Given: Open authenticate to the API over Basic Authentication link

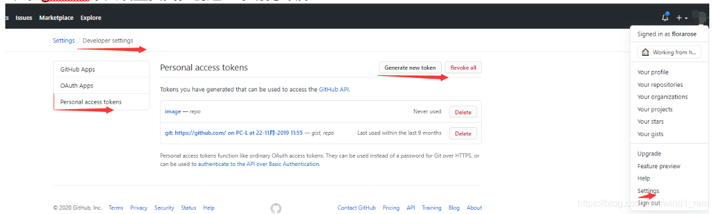Looking at the screenshot, I should pos(258,164).
